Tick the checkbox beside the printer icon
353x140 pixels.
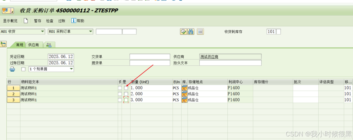pyautogui.click(x=23, y=69)
